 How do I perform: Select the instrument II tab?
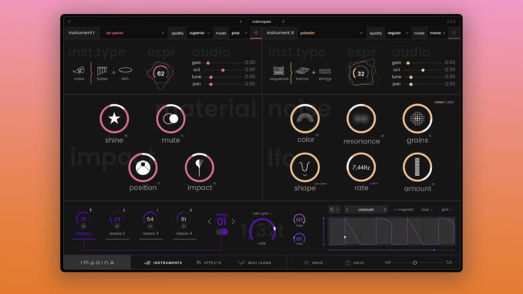tap(280, 32)
